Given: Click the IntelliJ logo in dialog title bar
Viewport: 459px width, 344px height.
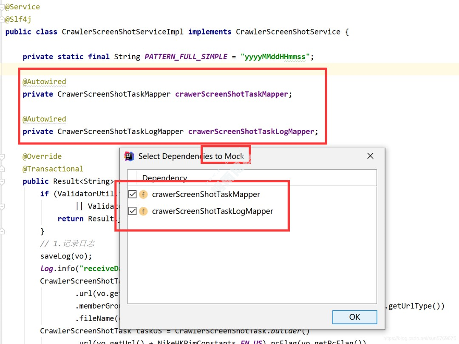Looking at the screenshot, I should (129, 156).
